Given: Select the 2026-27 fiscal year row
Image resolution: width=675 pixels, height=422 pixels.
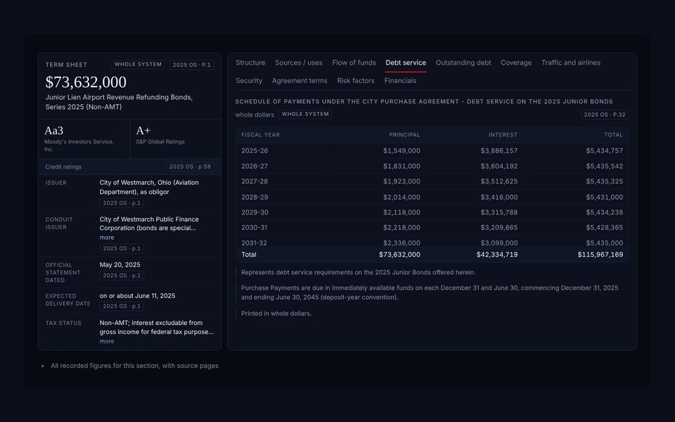Looking at the screenshot, I should [432, 166].
